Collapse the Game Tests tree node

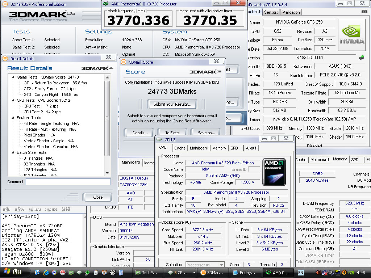coord(13,77)
